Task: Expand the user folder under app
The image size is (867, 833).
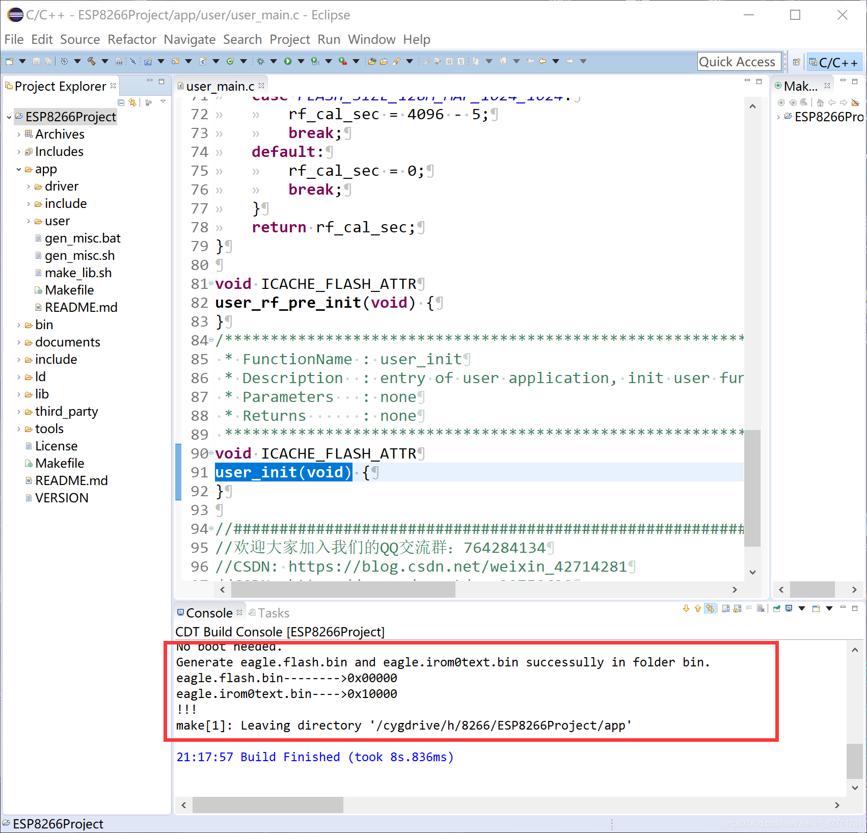Action: click(29, 221)
